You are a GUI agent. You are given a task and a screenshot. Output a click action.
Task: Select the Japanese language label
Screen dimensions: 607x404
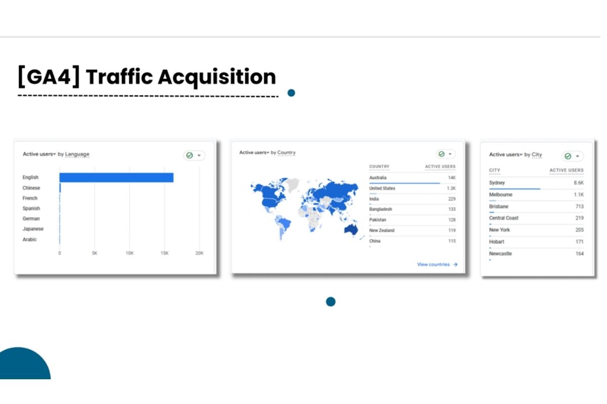pyautogui.click(x=33, y=229)
